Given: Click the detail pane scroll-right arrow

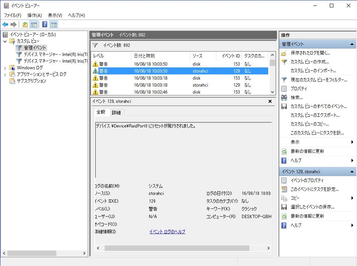Looking at the screenshot, I should (269, 248).
